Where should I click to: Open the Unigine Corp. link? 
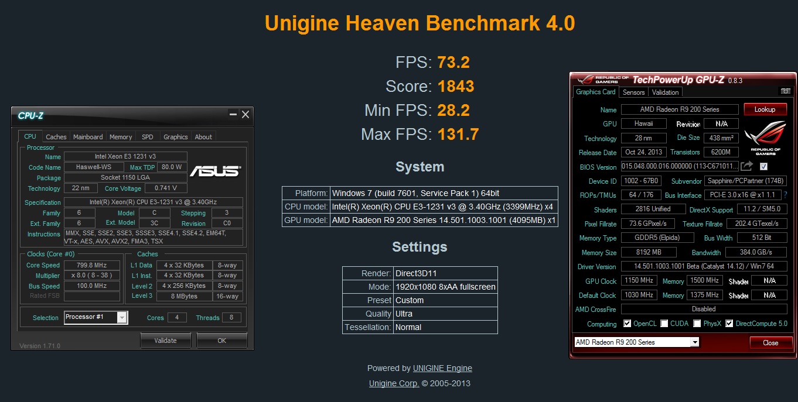point(394,383)
